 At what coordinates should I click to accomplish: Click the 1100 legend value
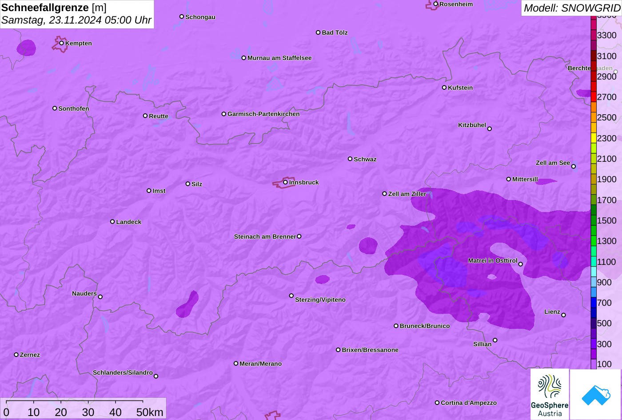[607, 261]
